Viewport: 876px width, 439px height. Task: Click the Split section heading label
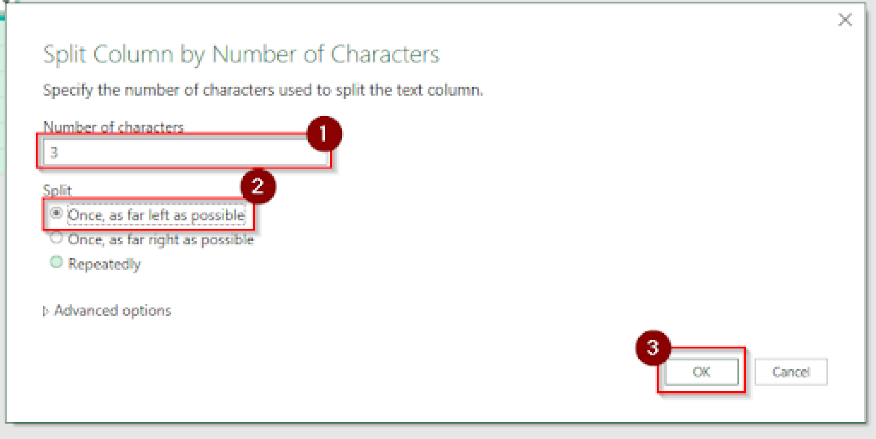point(57,191)
